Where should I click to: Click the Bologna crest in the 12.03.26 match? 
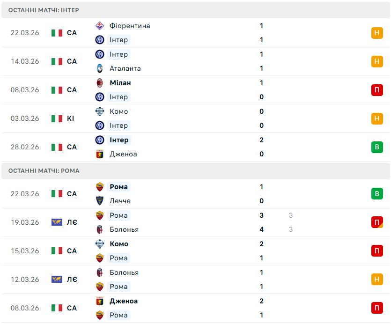pyautogui.click(x=99, y=272)
